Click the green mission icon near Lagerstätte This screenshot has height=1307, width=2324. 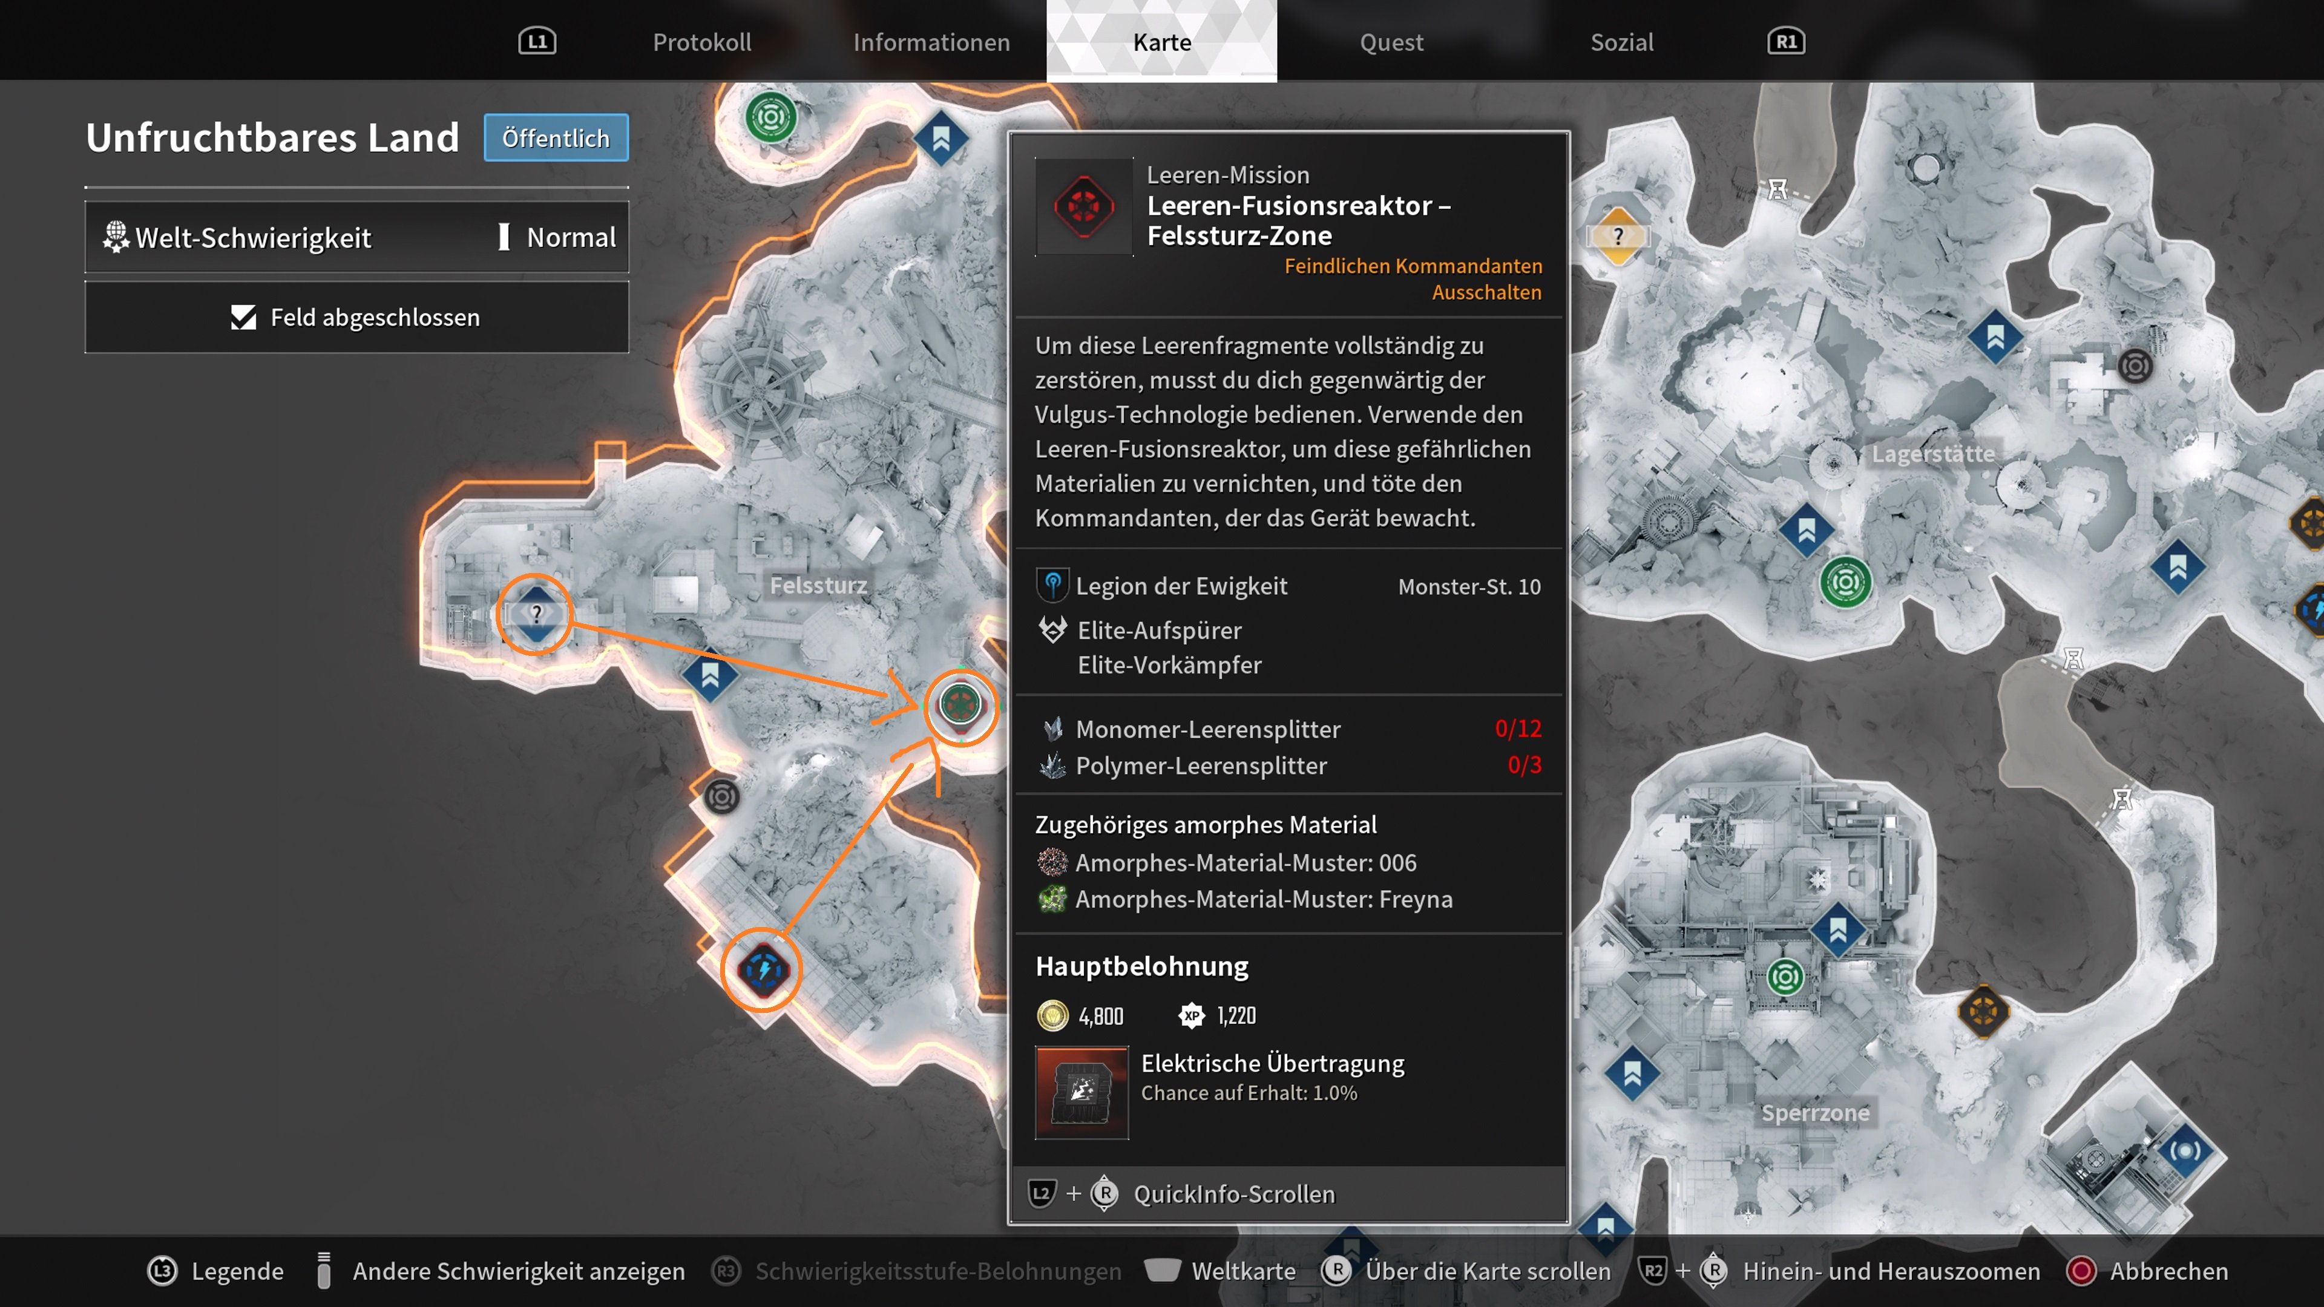[x=1845, y=581]
